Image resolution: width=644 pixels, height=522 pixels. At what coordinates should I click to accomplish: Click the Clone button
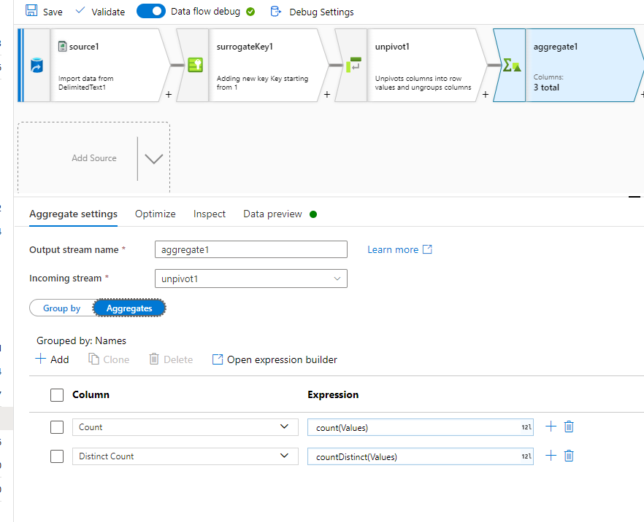coord(109,359)
